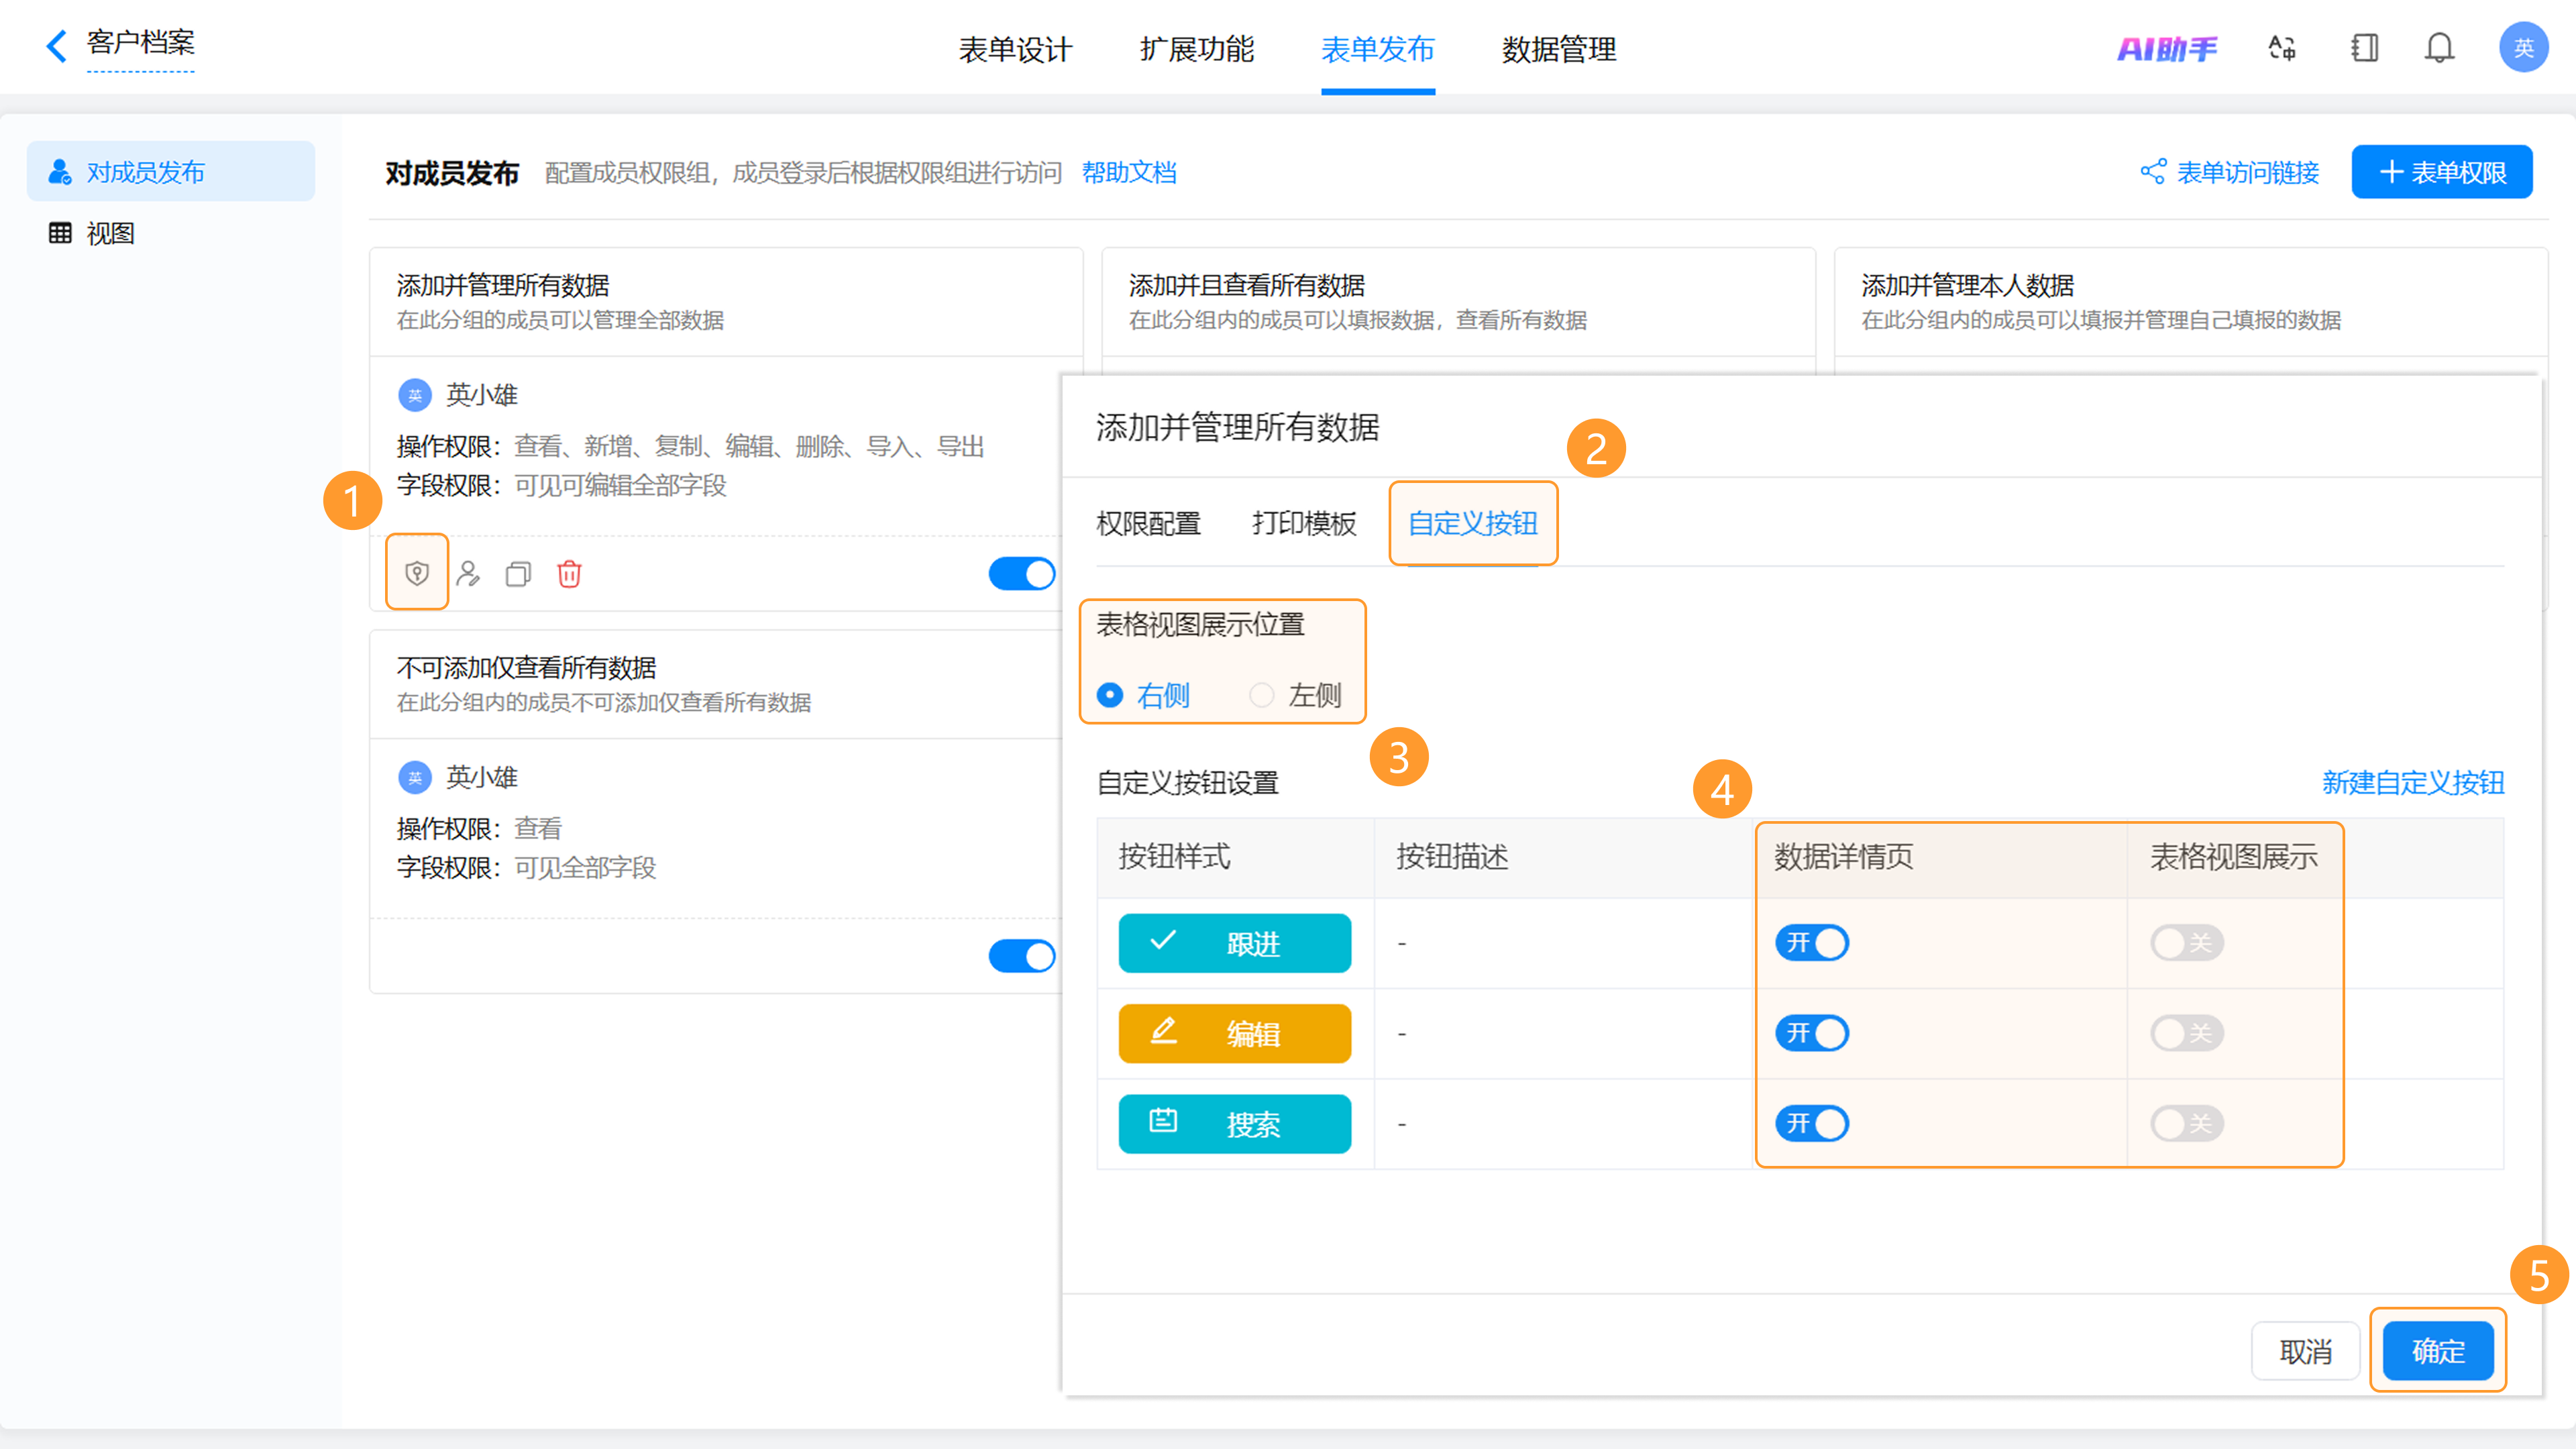Enable 表格视图展示 for the 编辑 button
The height and width of the screenshot is (1449, 2576).
[2187, 1032]
